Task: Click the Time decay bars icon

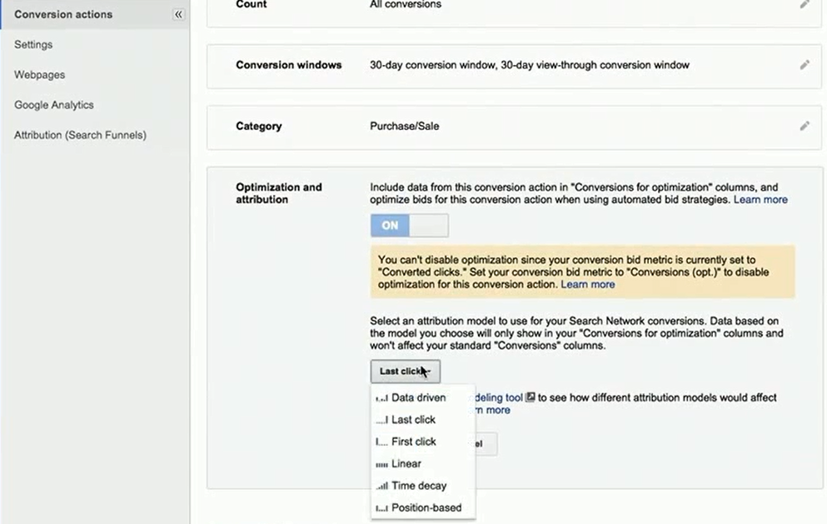Action: [382, 486]
